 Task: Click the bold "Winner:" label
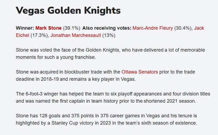(x=25, y=28)
